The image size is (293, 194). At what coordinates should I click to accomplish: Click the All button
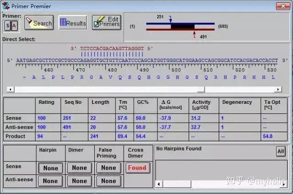coord(281,151)
